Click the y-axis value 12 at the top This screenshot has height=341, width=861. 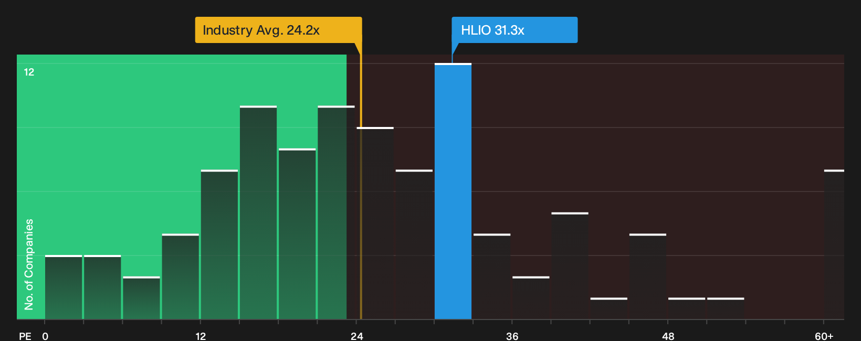[x=29, y=72]
